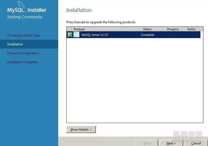Click the green checkmark status icon
The image size is (208, 146).
[70, 35]
